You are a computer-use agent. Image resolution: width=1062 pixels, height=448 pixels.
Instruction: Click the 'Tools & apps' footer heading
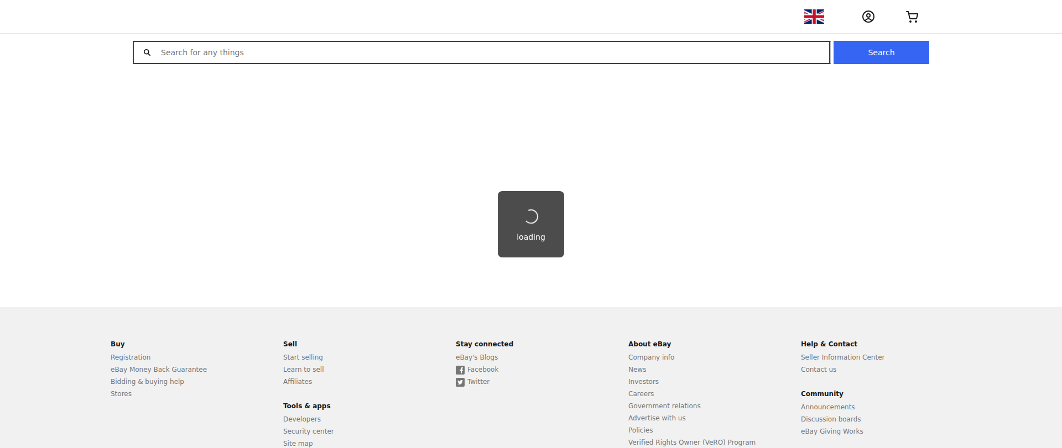[307, 406]
